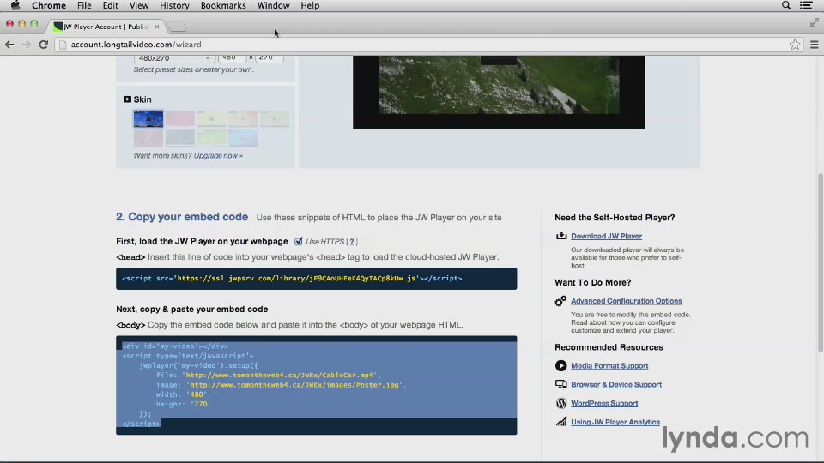The height and width of the screenshot is (463, 824).
Task: Click the WordPress logo icon
Action: 560,403
